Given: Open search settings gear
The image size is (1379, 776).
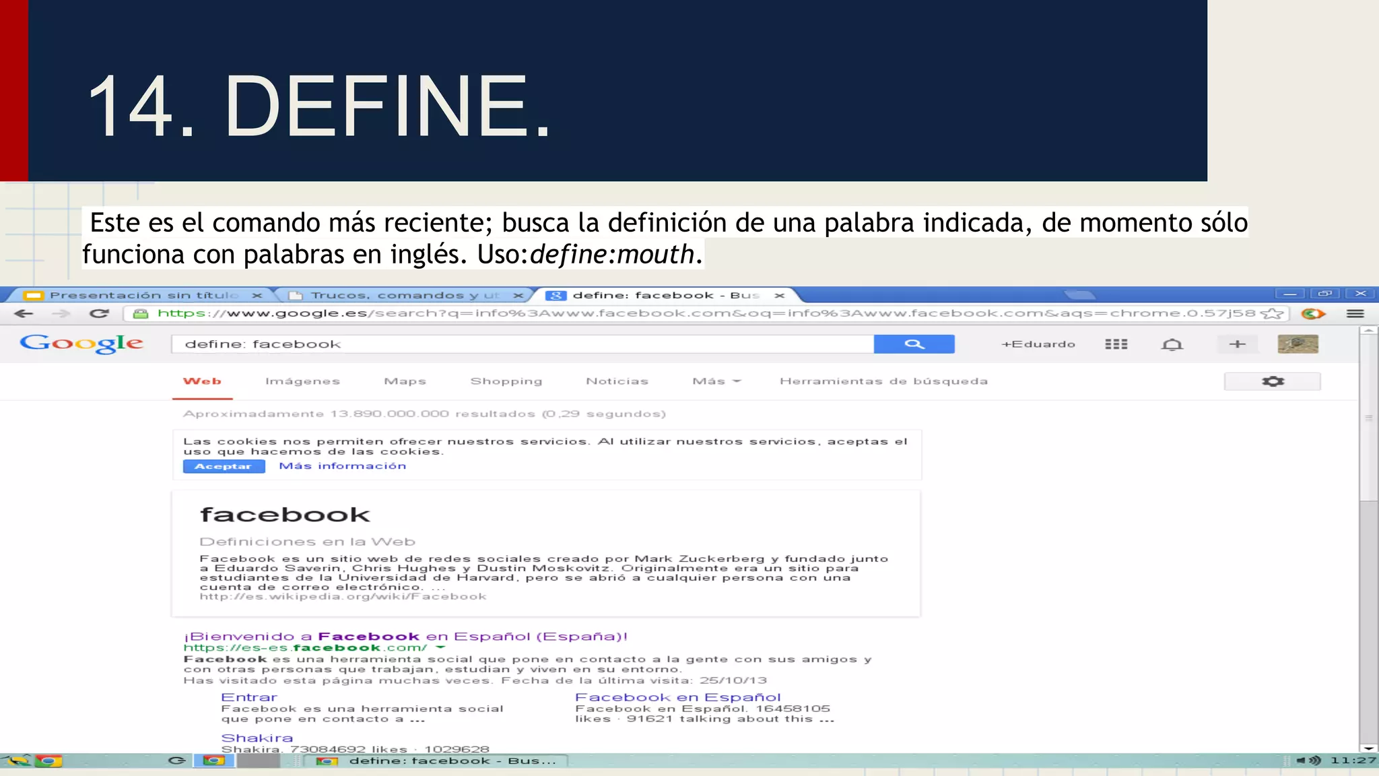Looking at the screenshot, I should click(x=1272, y=381).
